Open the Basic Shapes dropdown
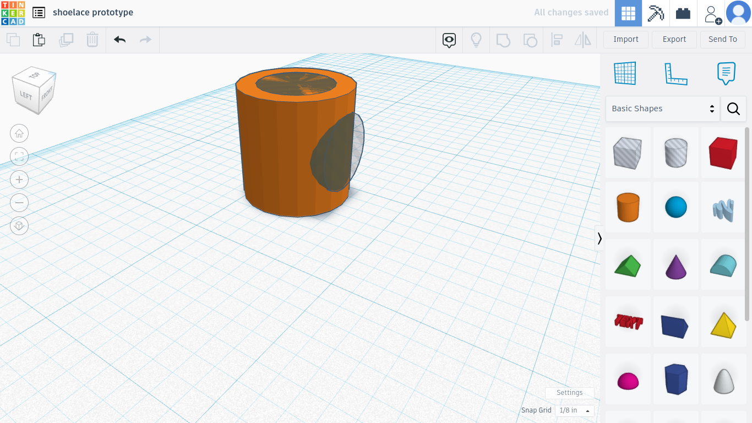 click(x=663, y=109)
